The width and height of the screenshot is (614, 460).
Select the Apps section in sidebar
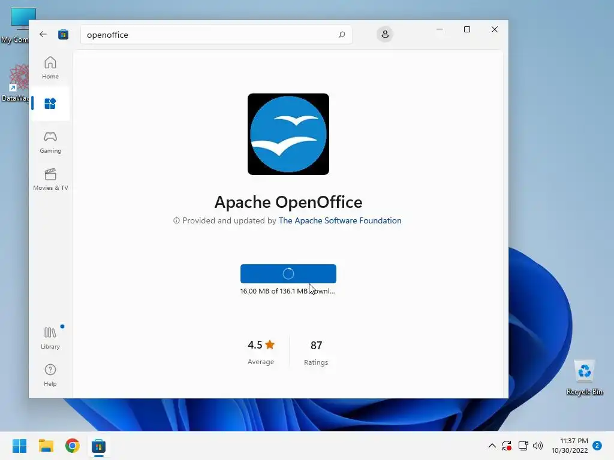point(50,104)
